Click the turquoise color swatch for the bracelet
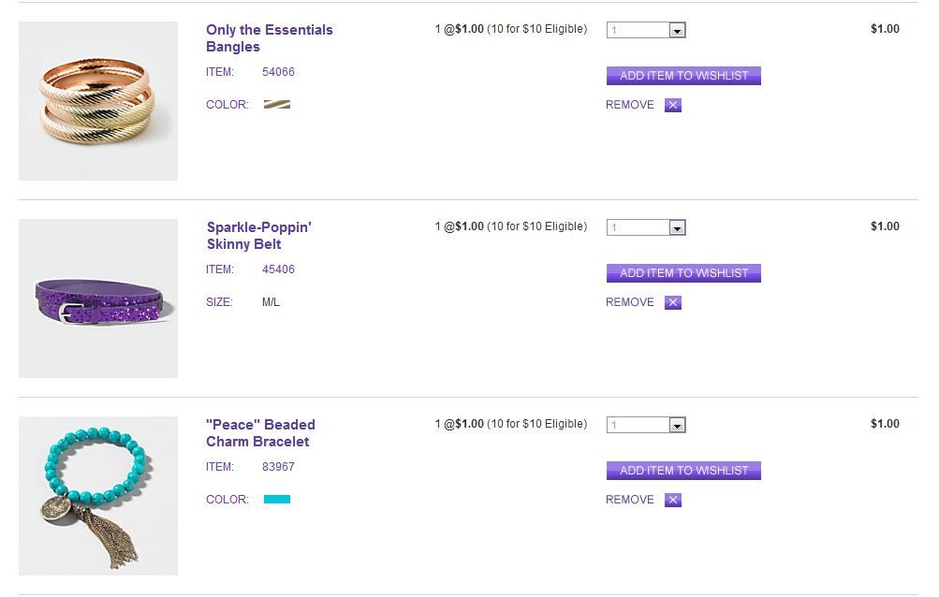Screen dimensions: 939x597 (277, 500)
